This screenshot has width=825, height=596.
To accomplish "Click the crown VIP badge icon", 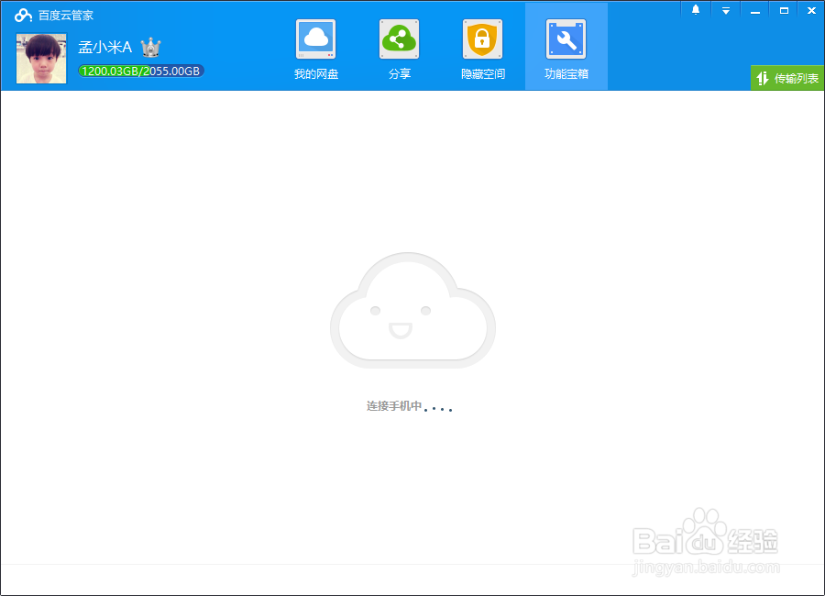I will point(151,48).
